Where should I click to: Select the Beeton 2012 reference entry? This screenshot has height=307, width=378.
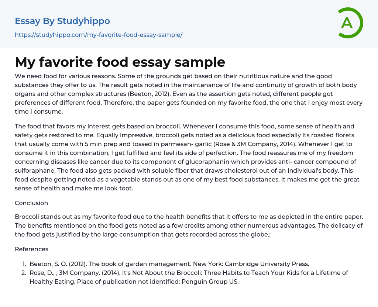click(169, 264)
